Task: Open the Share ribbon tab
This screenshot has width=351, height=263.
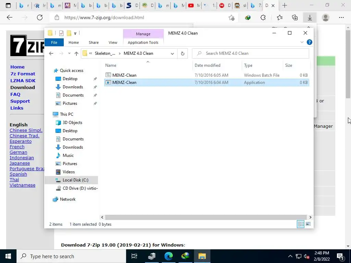Action: click(94, 42)
